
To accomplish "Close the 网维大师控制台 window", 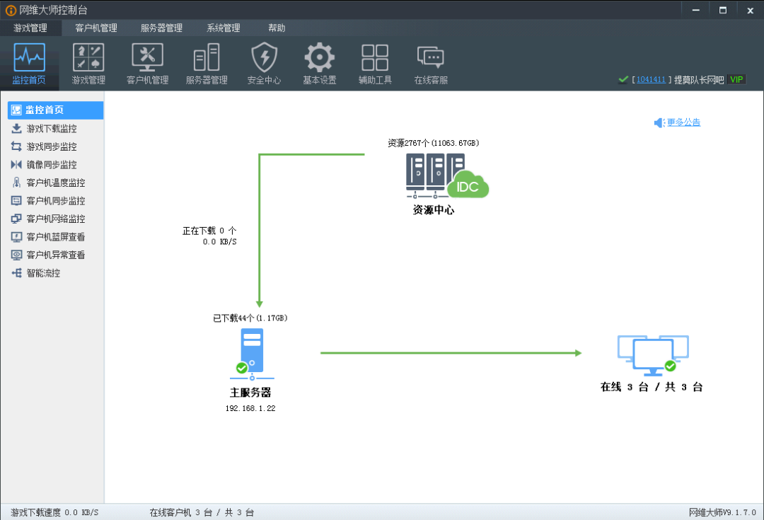I will tap(751, 10).
